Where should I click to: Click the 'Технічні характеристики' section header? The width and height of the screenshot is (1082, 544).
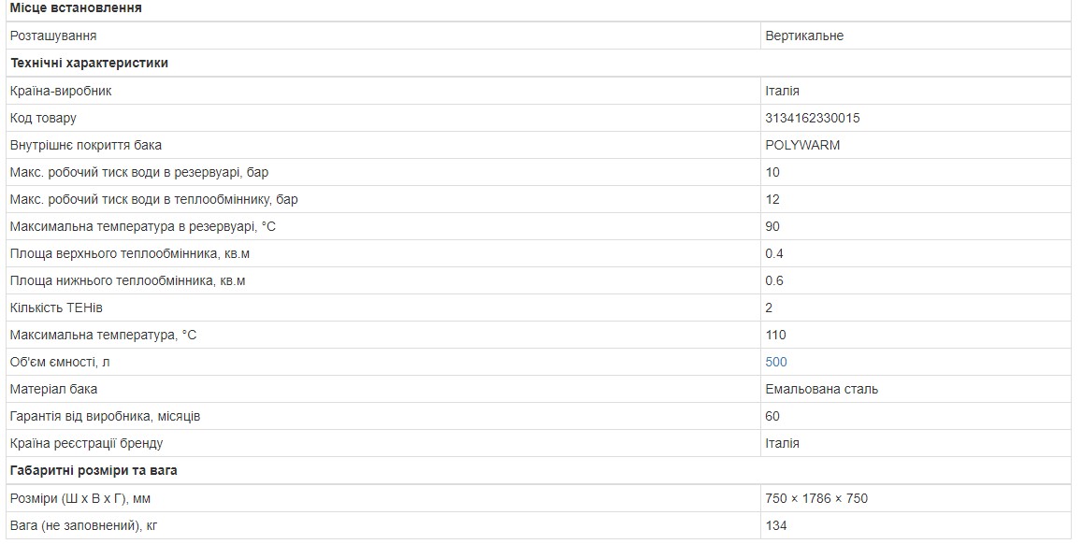pyautogui.click(x=89, y=63)
